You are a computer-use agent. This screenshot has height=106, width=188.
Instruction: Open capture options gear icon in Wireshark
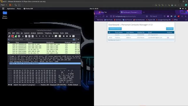19,36
